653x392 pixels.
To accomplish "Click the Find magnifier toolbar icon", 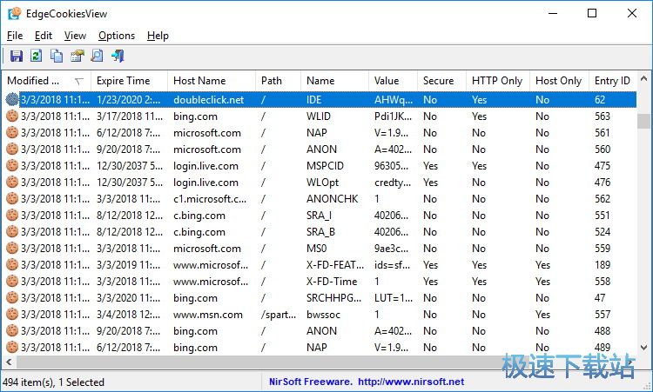I will [97, 56].
